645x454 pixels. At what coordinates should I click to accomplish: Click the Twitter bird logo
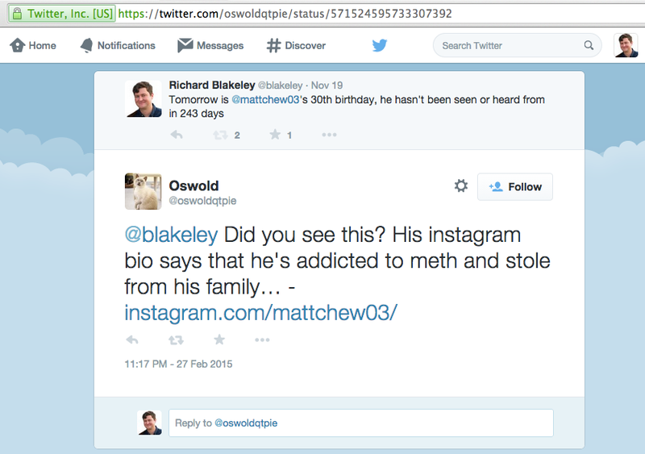380,45
